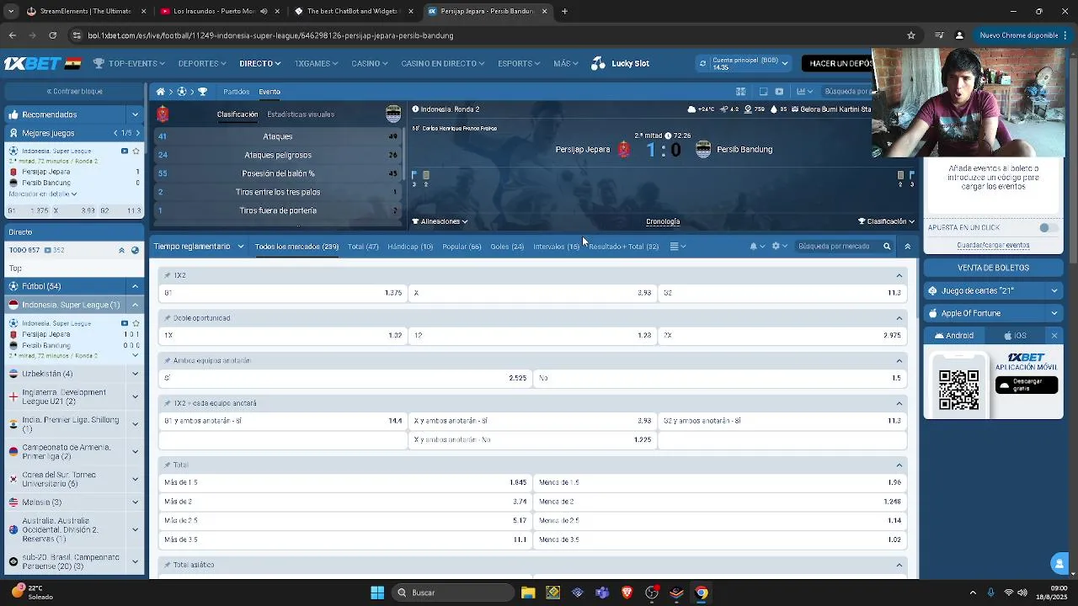Image resolution: width=1078 pixels, height=606 pixels.
Task: Click the video stream icon in Mejores juegos card
Action: pos(125,151)
